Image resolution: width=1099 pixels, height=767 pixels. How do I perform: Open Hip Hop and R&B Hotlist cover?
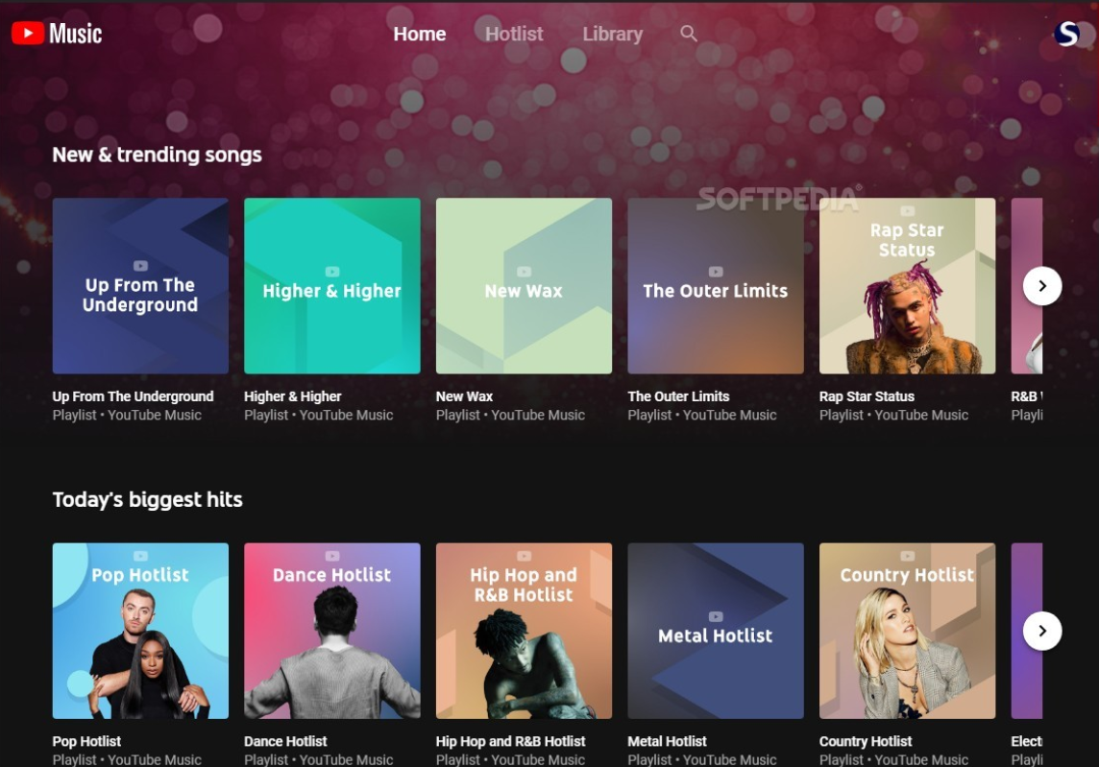tap(524, 631)
